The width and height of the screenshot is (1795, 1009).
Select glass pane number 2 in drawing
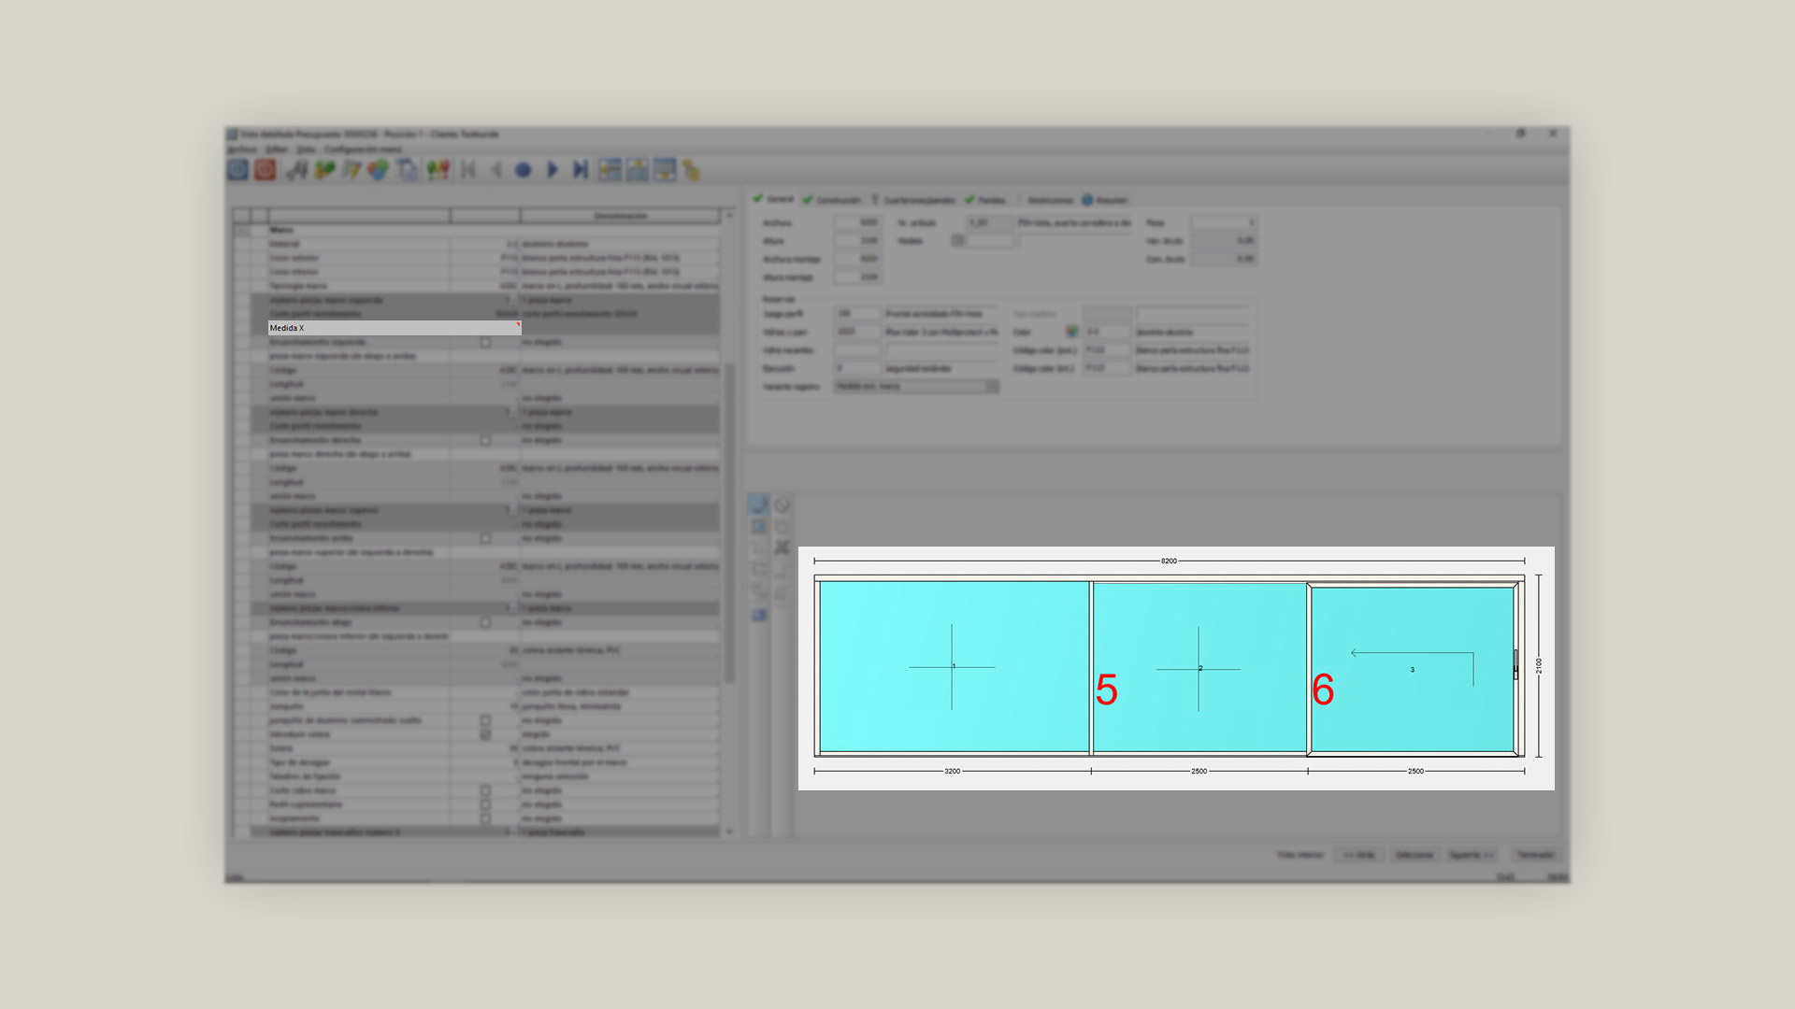(x=1199, y=668)
